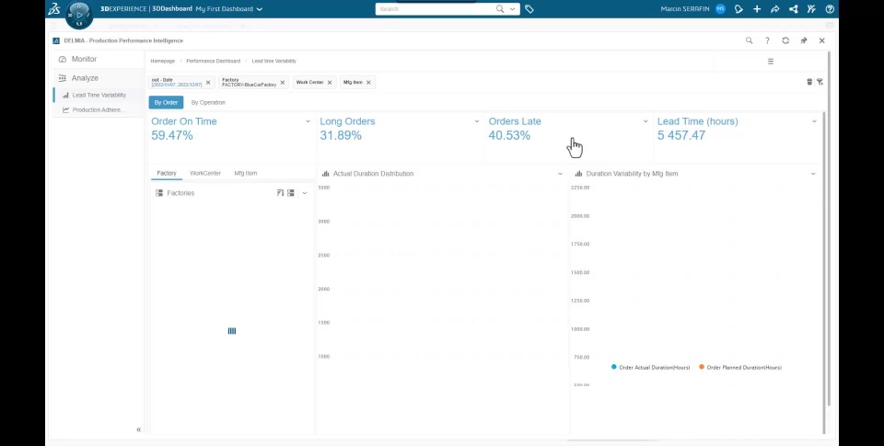Toggle the Order Actual Duration legend entry
The width and height of the screenshot is (884, 446).
point(651,367)
